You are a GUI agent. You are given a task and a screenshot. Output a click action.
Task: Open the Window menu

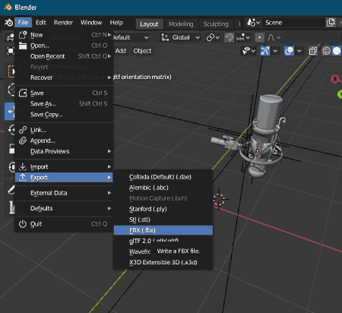click(91, 23)
